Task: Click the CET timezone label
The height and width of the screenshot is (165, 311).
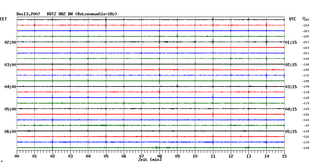Action: click(x=3, y=19)
